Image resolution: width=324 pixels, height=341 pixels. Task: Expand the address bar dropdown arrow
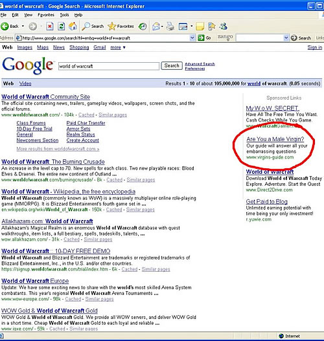click(x=192, y=38)
